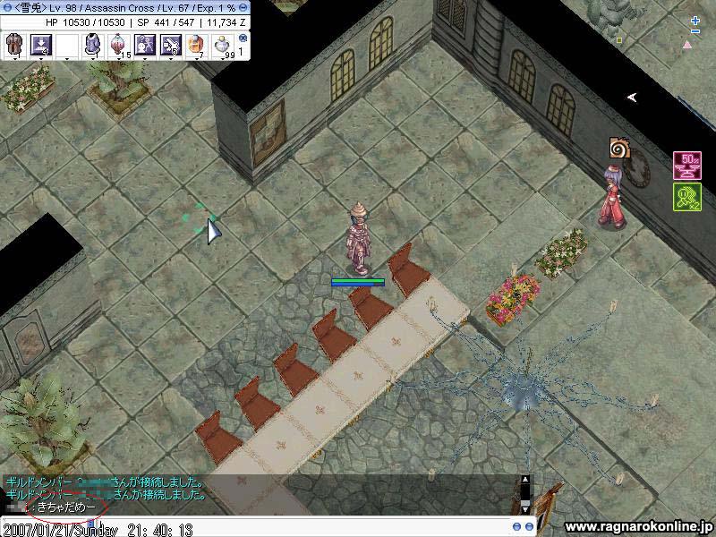Use the purple armor item in the hotkey bar
This screenshot has height=537, width=716.
tap(93, 45)
